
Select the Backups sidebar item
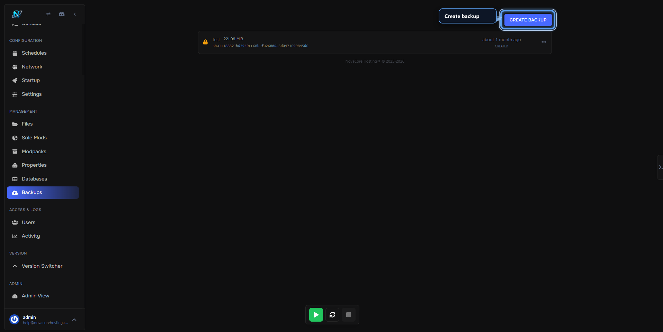(43, 193)
